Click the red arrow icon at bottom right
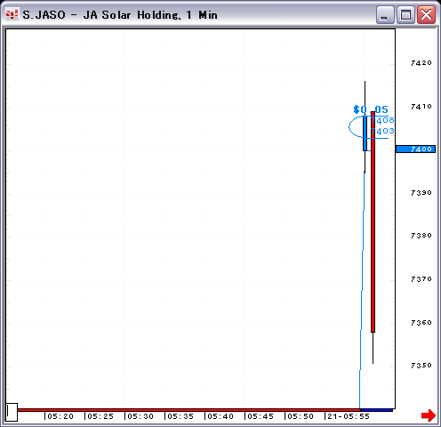Viewport: 441px width, 427px height. click(x=429, y=415)
